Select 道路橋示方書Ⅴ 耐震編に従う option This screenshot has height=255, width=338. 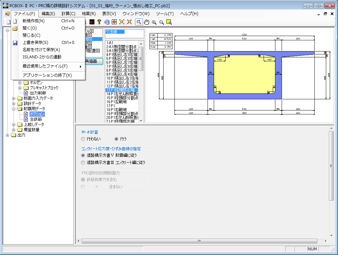pos(83,155)
